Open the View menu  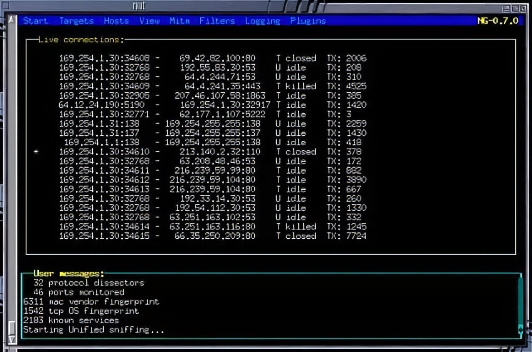[x=150, y=21]
